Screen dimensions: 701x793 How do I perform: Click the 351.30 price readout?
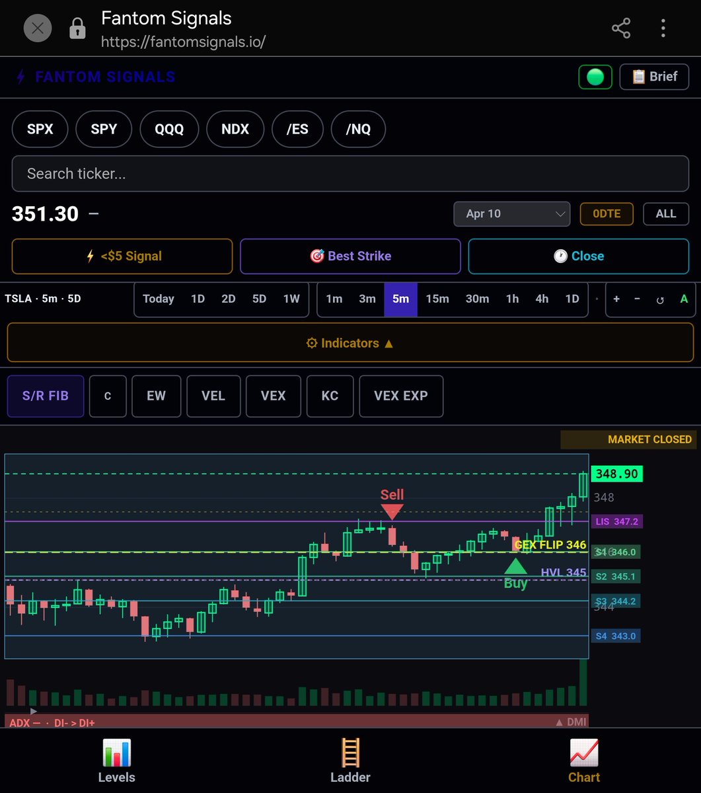tap(45, 213)
